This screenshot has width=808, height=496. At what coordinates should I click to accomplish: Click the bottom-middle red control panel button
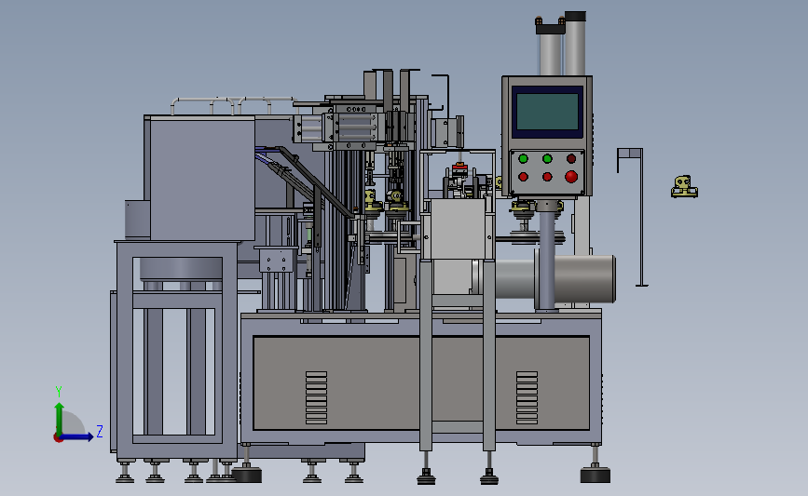click(547, 177)
